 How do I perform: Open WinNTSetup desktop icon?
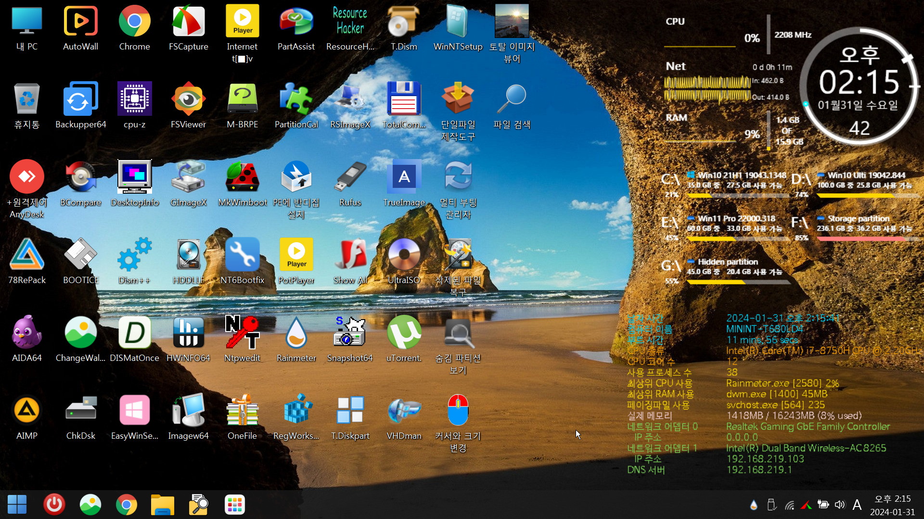458,28
